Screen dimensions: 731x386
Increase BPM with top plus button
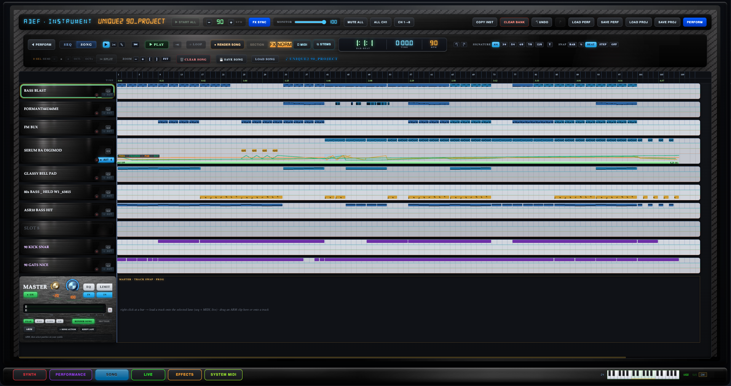(x=231, y=22)
